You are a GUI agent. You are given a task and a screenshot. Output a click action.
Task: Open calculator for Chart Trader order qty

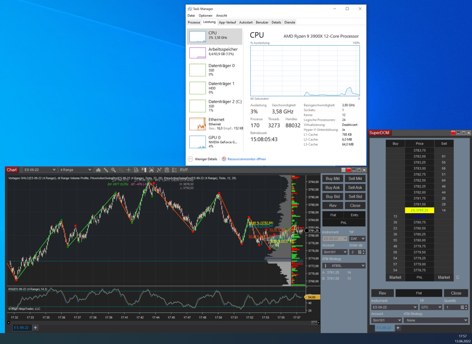[x=360, y=252]
